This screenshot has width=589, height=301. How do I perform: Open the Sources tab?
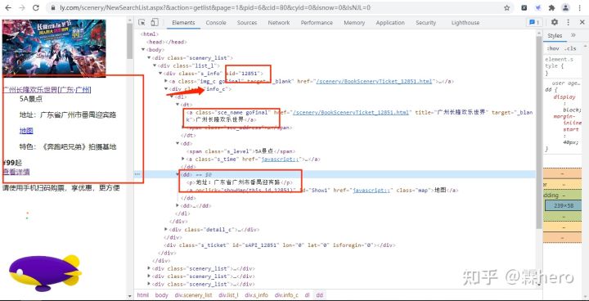[247, 23]
